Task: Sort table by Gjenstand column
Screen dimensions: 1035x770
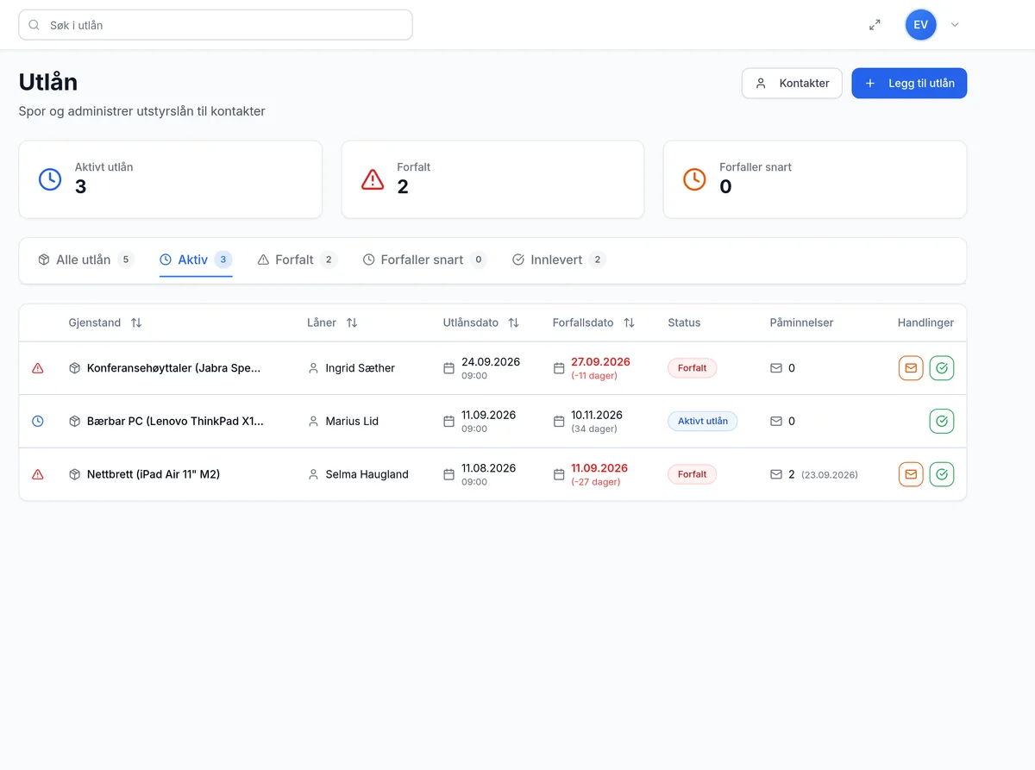Action: pos(136,322)
